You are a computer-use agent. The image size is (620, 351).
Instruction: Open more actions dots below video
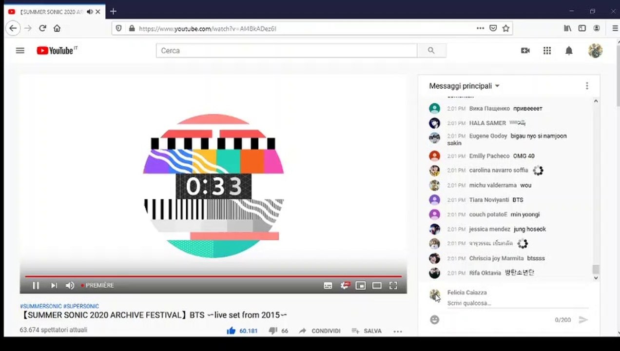pos(398,331)
